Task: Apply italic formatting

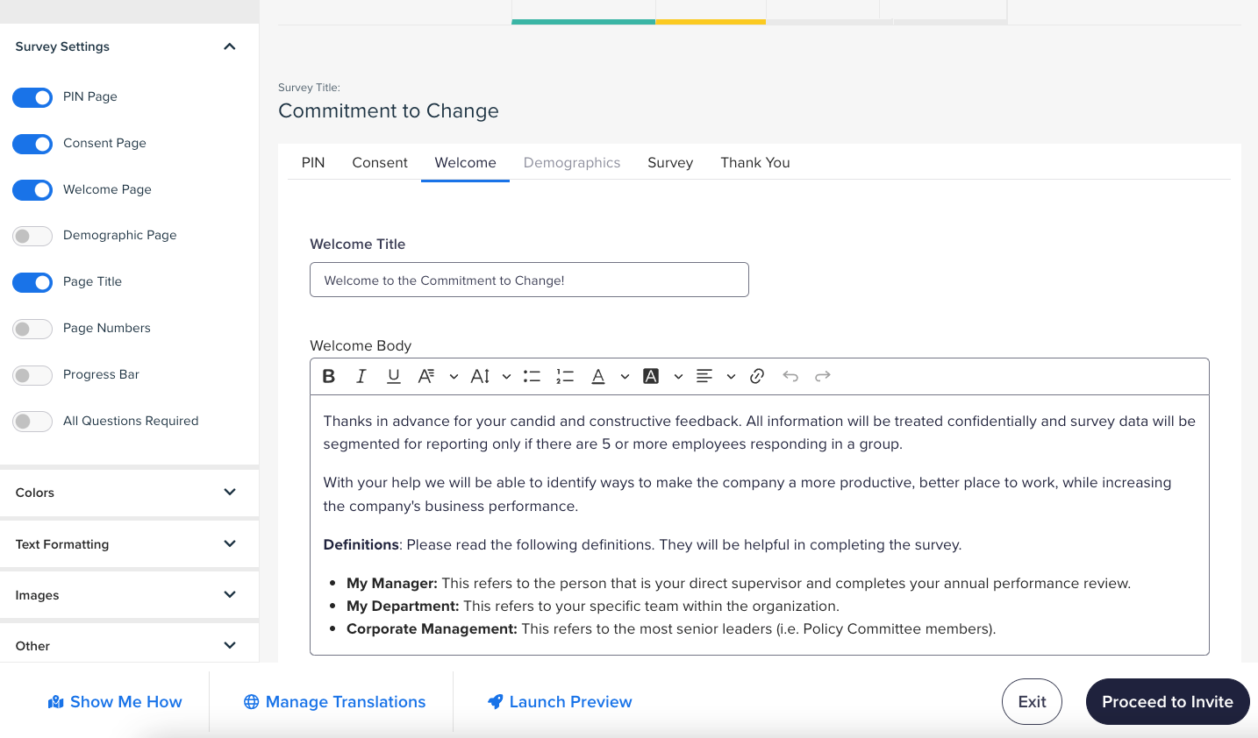Action: [361, 376]
